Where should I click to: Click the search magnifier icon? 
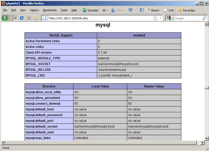(x=204, y=18)
